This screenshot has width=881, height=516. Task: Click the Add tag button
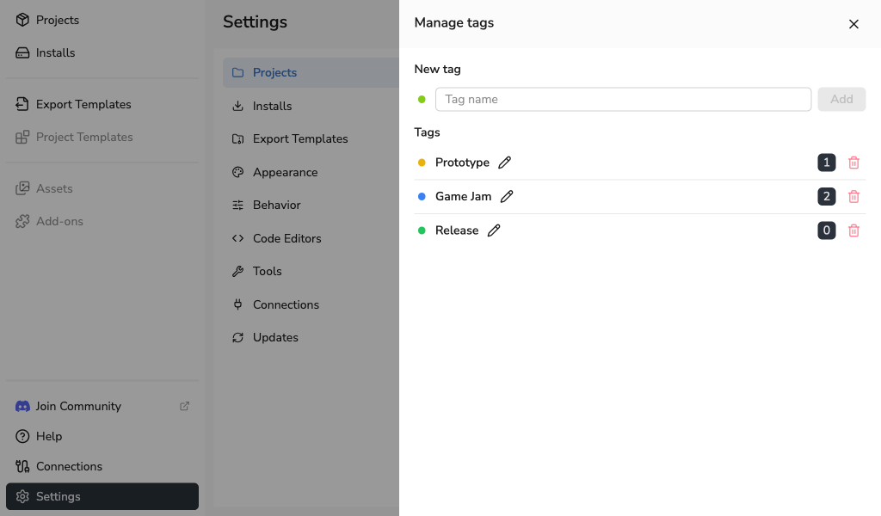[x=841, y=100]
